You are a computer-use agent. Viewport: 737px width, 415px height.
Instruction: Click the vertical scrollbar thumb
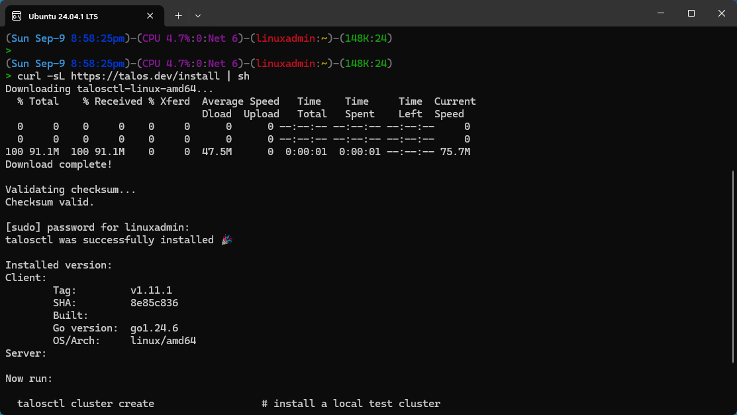[x=732, y=265]
